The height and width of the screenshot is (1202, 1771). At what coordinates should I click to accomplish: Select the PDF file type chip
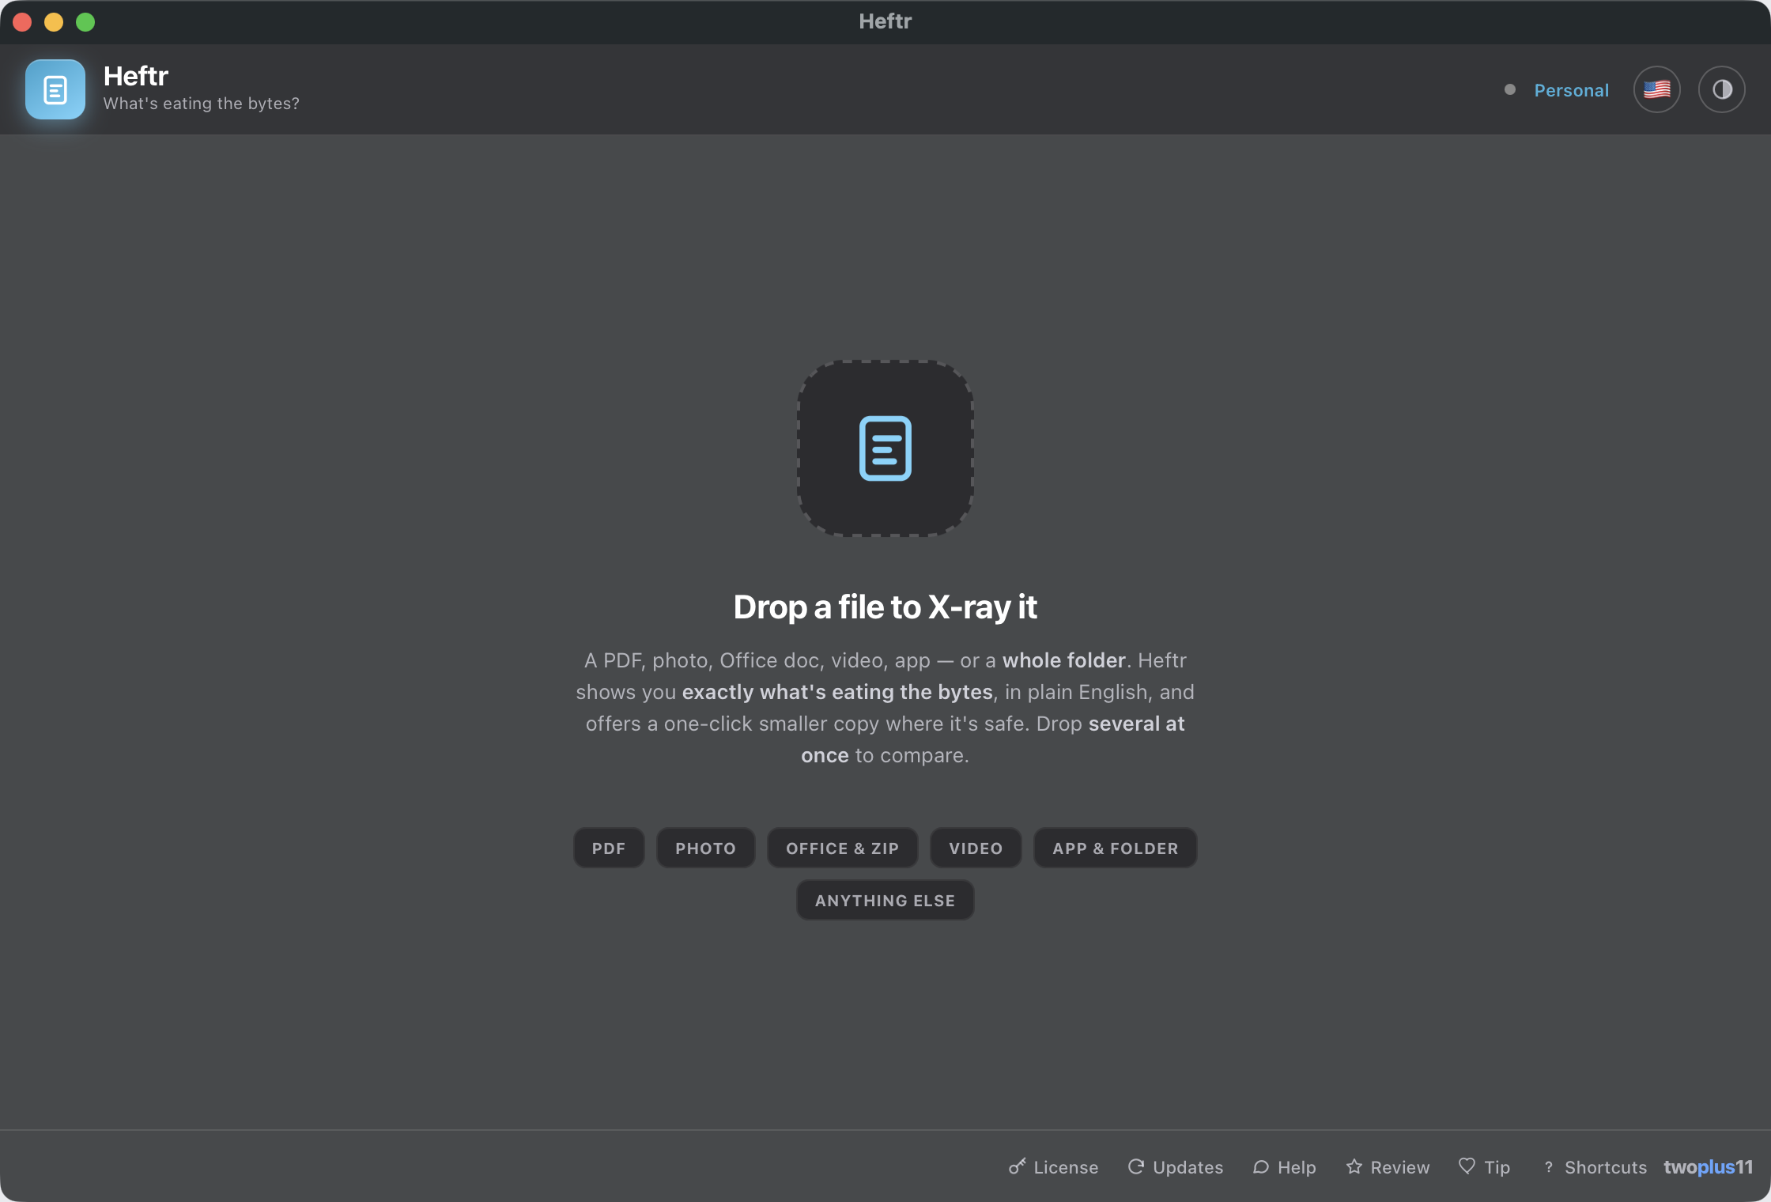609,848
